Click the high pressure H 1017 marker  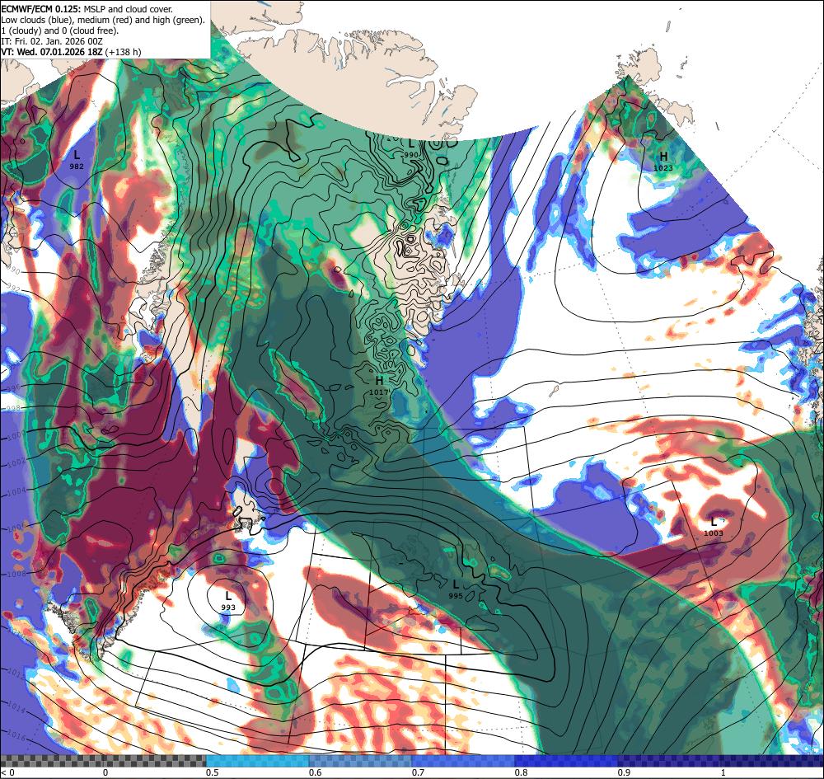coord(379,385)
